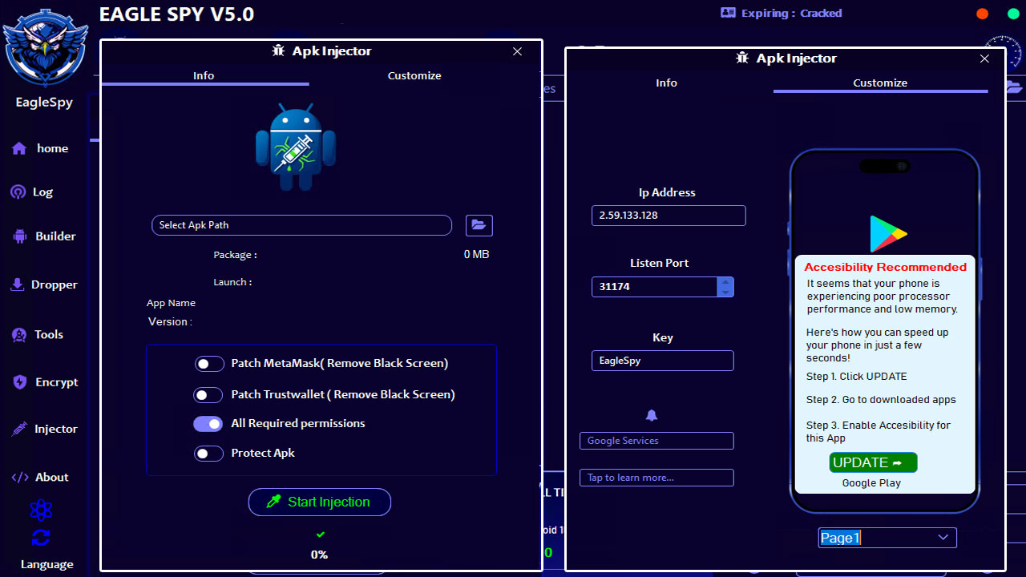Disable the All Required permissions toggle
The height and width of the screenshot is (577, 1026).
[x=208, y=423]
